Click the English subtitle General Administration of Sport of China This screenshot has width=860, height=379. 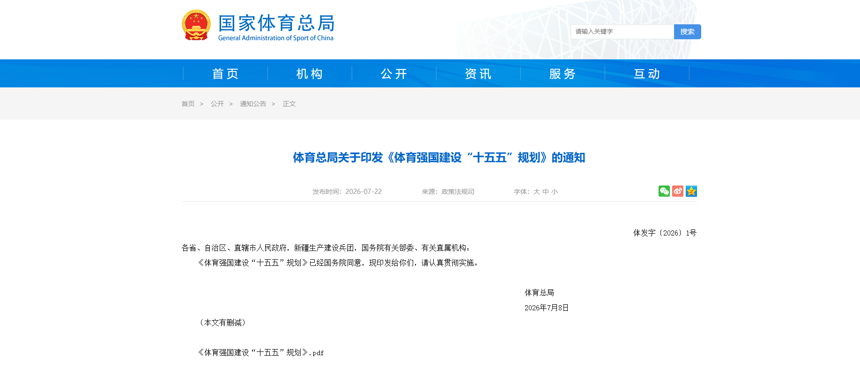pos(276,38)
